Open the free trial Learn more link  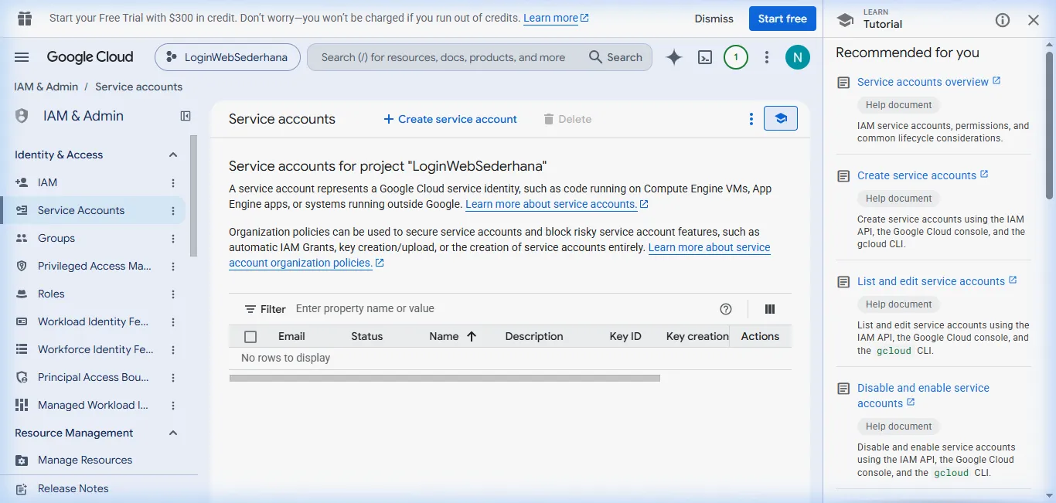point(556,18)
